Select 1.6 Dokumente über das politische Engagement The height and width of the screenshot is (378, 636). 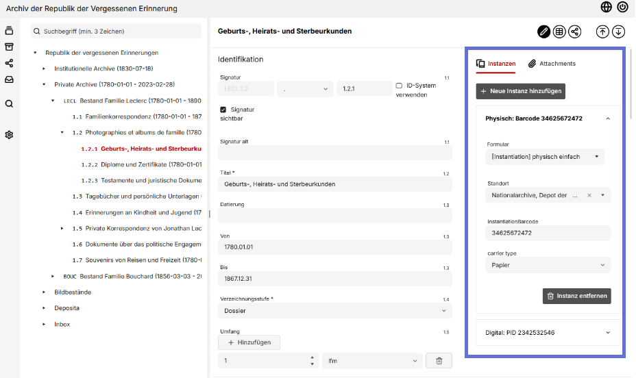[x=136, y=244]
